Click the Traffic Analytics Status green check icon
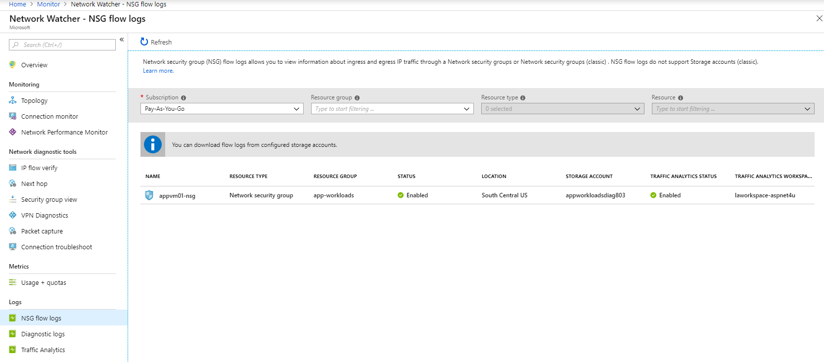The height and width of the screenshot is (362, 824). [x=653, y=195]
